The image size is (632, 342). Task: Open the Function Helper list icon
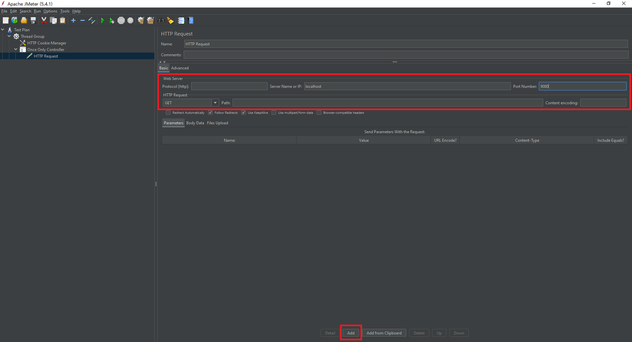pos(181,20)
